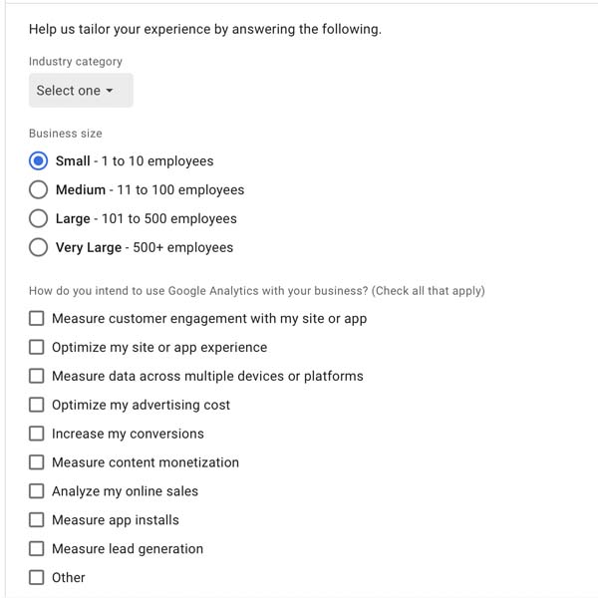Viewport: 598px width, 598px height.
Task: Choose Medium 11 to 100 employees option
Action: 38,189
